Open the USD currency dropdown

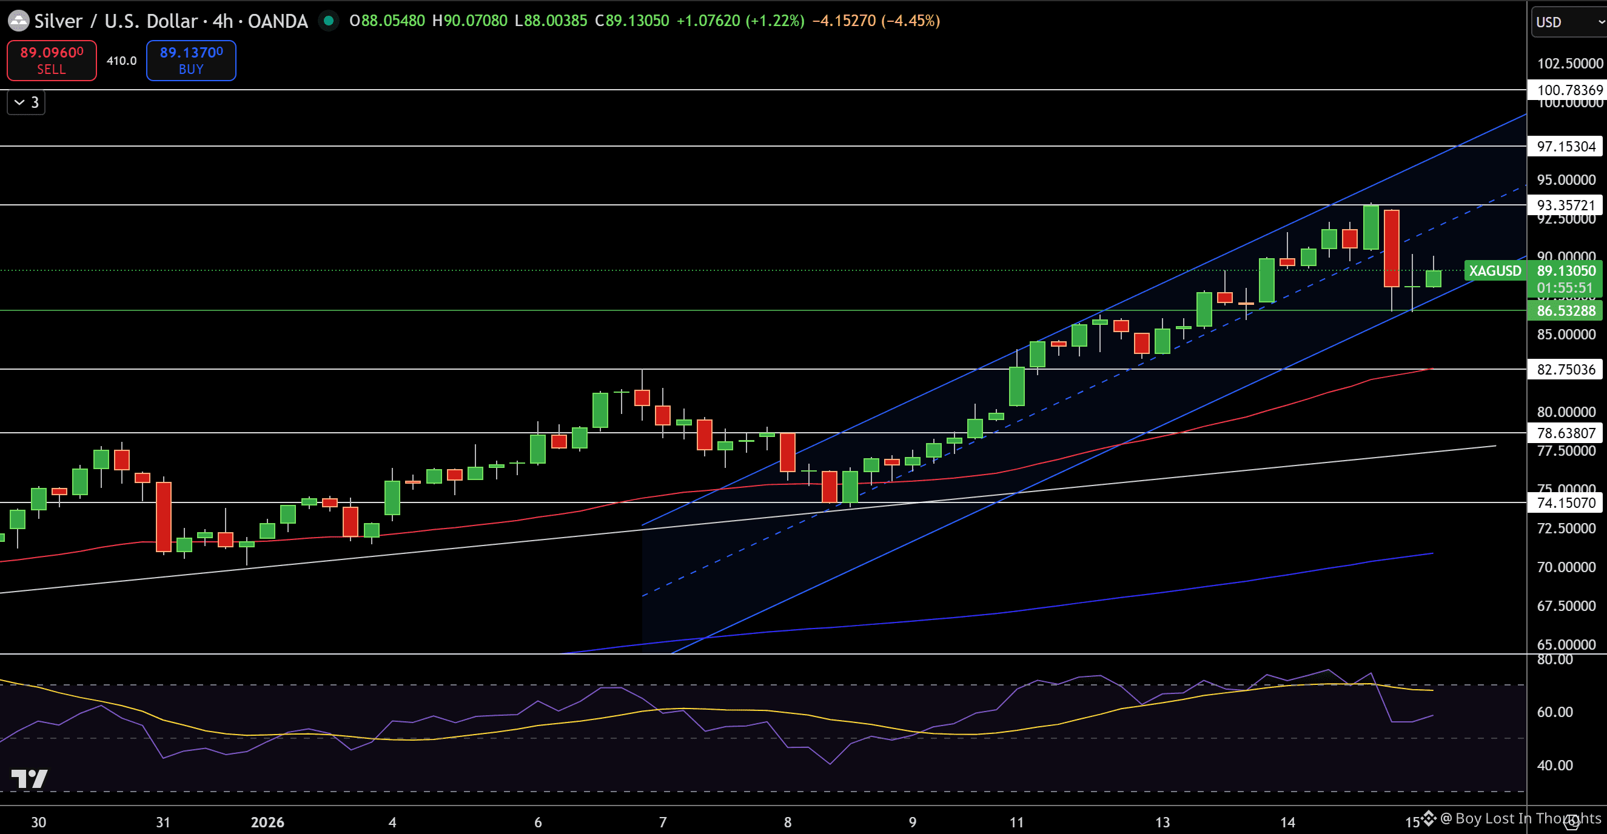pos(1568,22)
